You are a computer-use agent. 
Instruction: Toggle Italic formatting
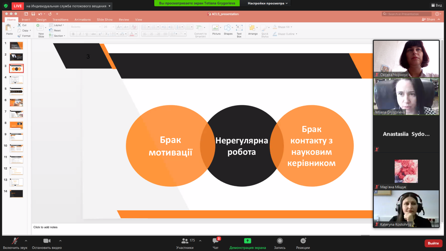click(80, 34)
